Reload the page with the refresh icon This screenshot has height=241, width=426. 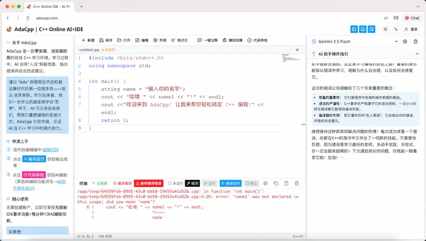[28, 18]
